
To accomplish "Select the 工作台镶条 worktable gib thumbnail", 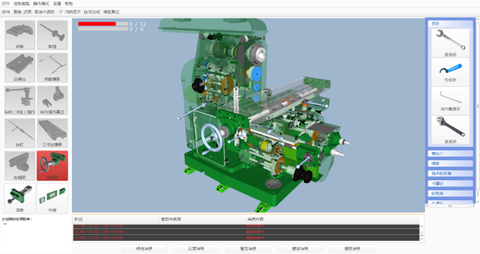I will pyautogui.click(x=52, y=133).
